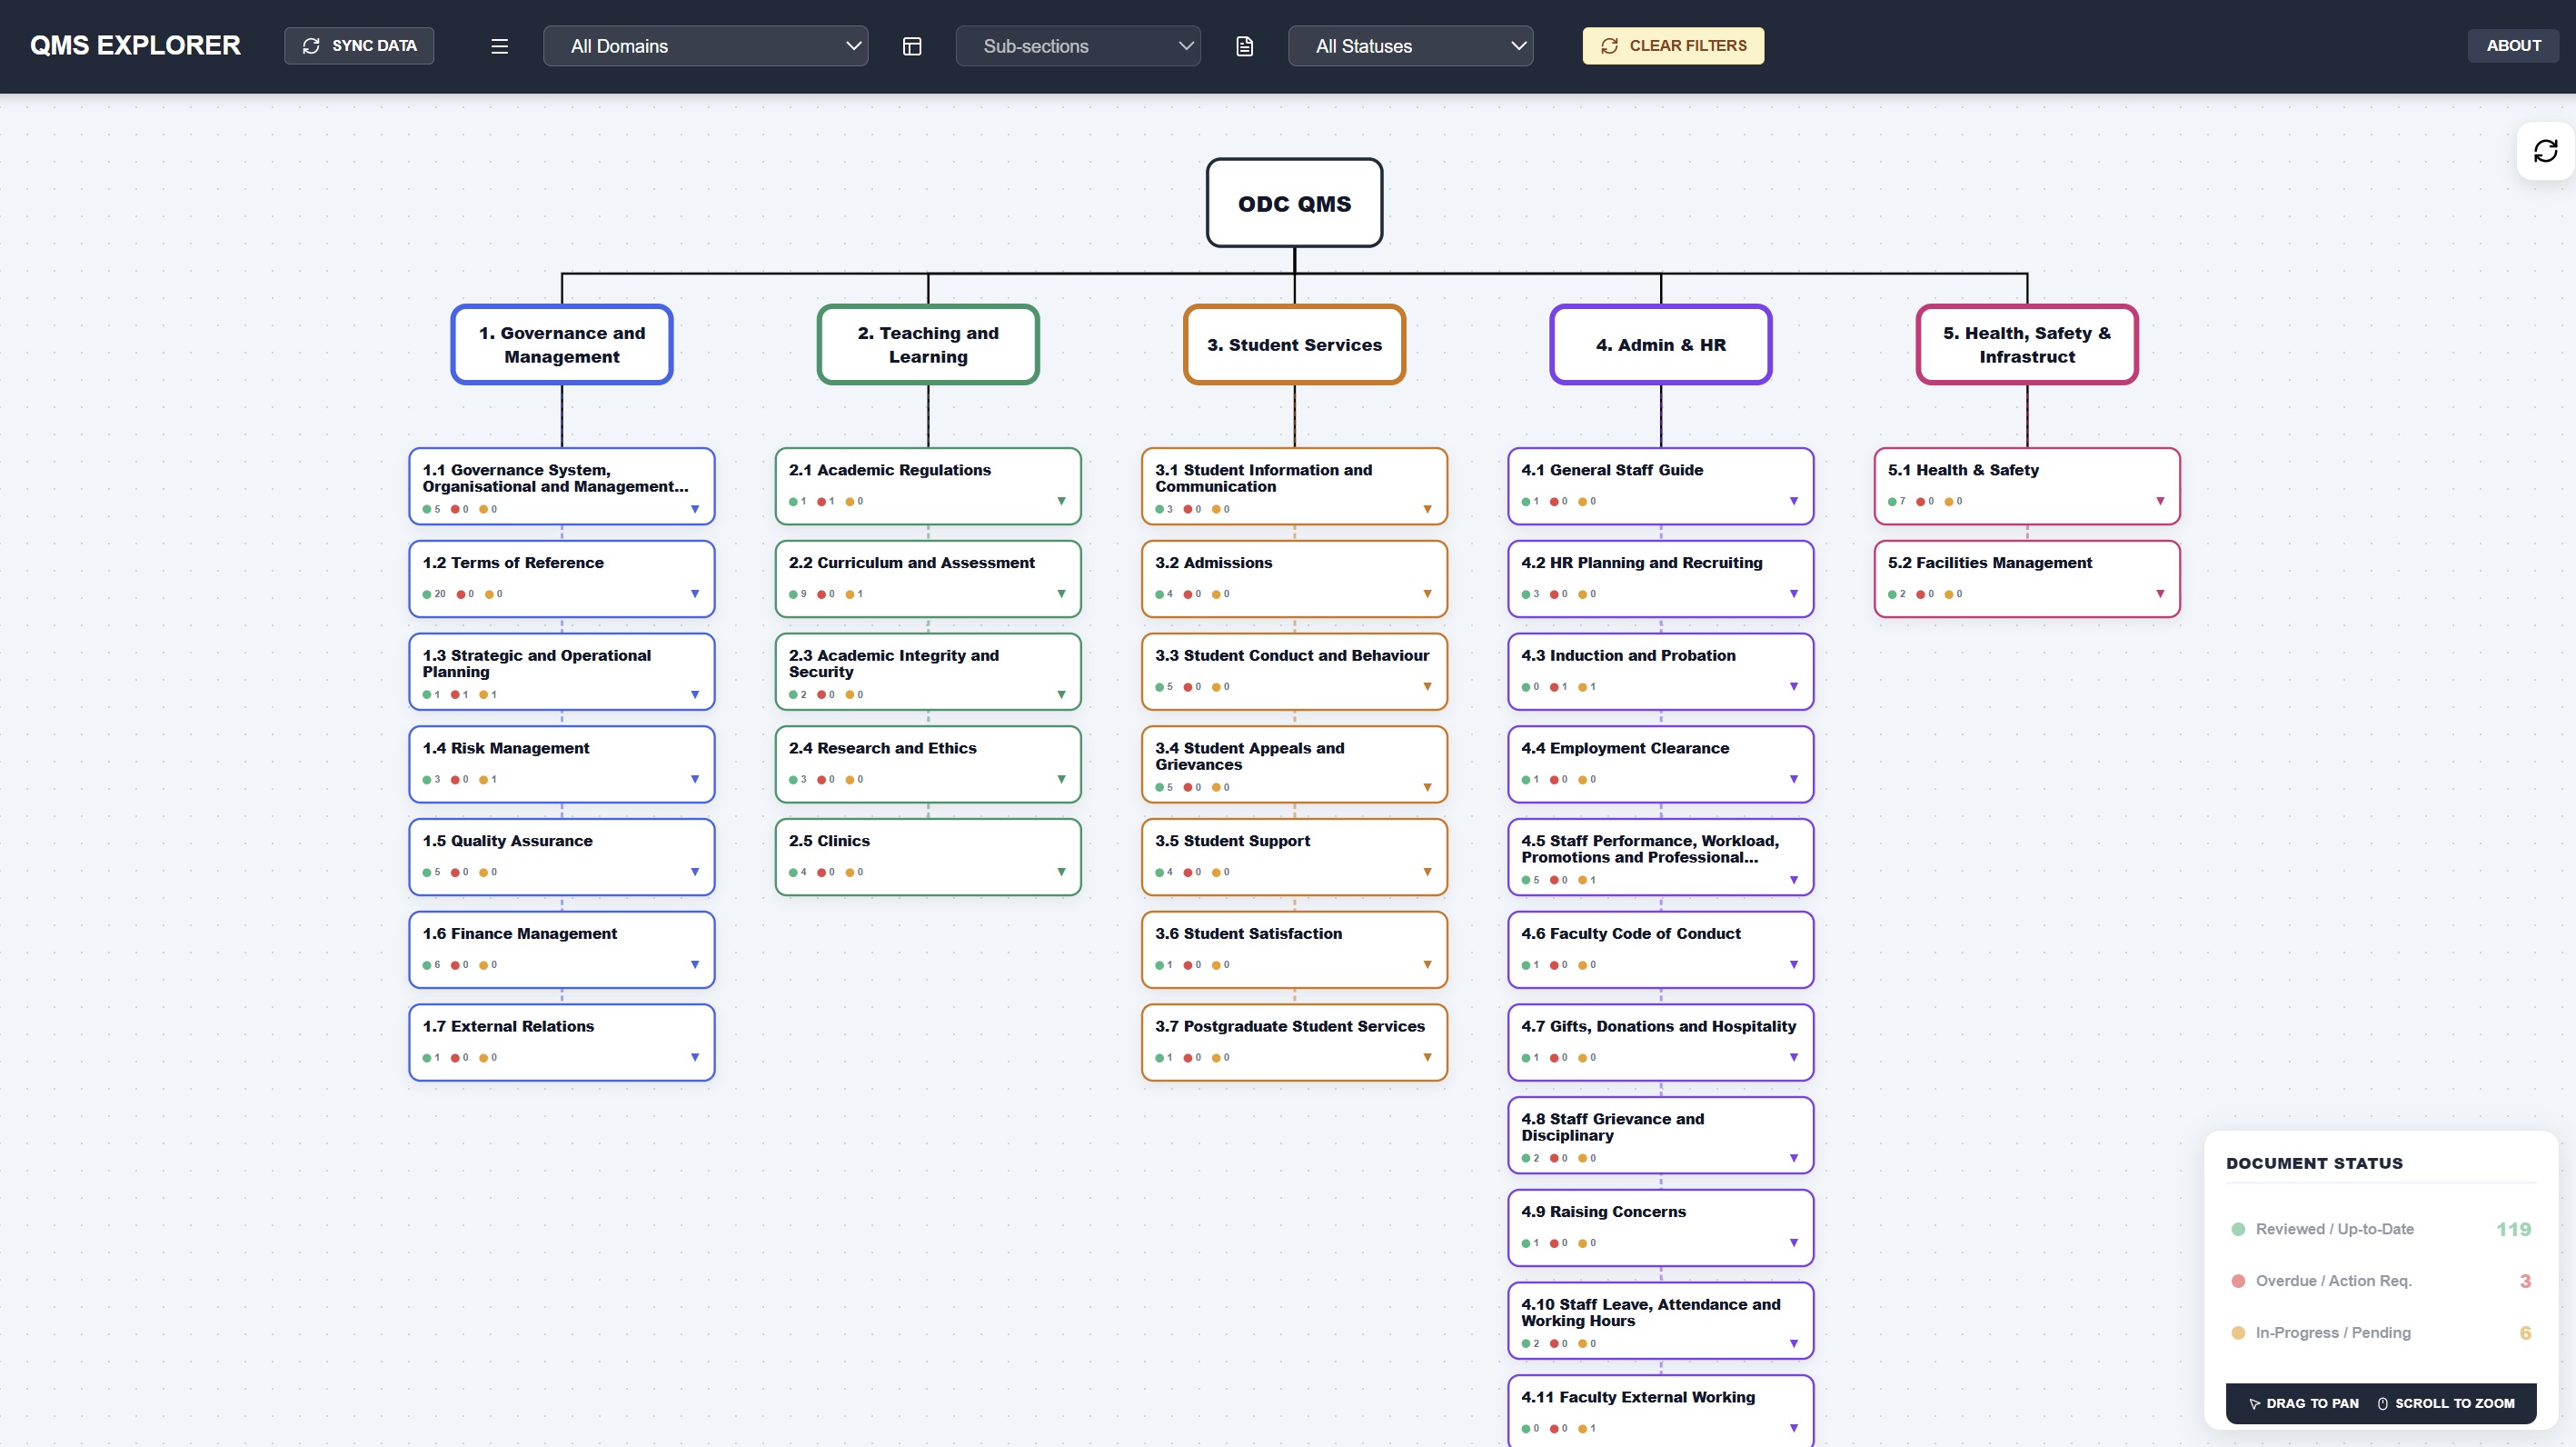Expand 3.7 Postgraduate Student Services arrow
The height and width of the screenshot is (1447, 2576).
point(1427,1057)
